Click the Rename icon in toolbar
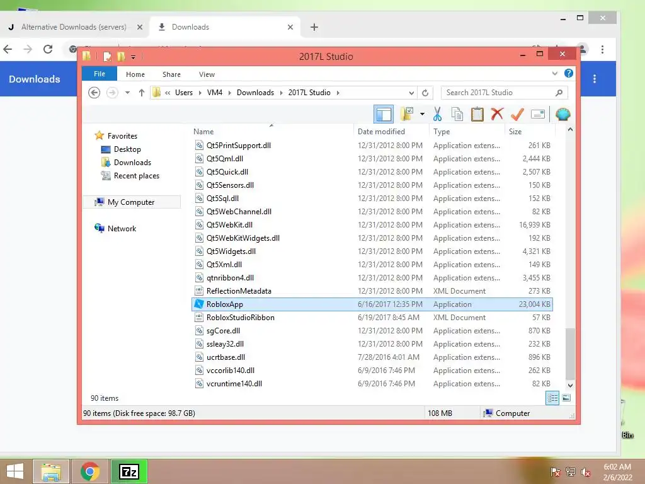The width and height of the screenshot is (645, 484). coord(538,114)
